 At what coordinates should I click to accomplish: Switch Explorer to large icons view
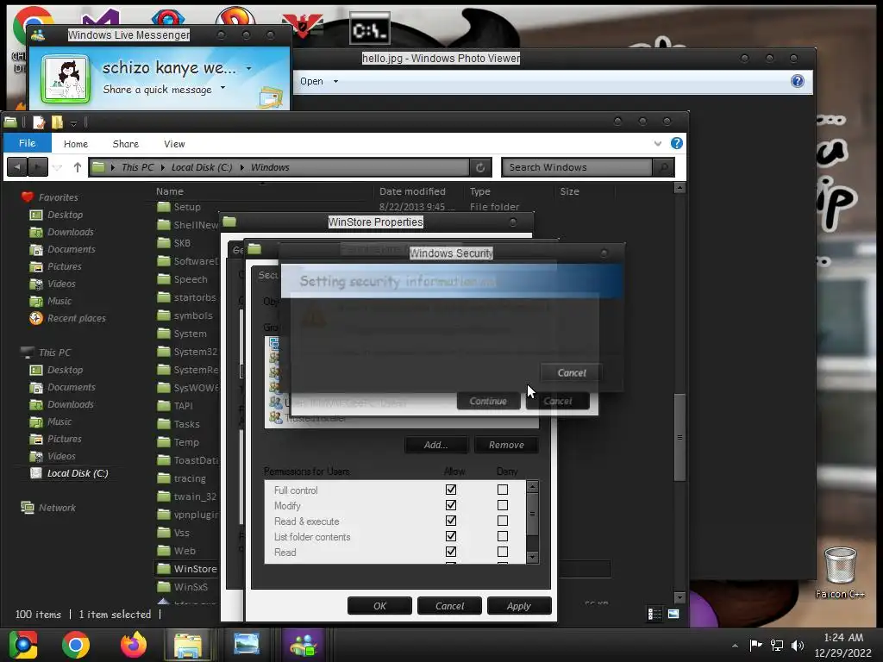coord(673,614)
